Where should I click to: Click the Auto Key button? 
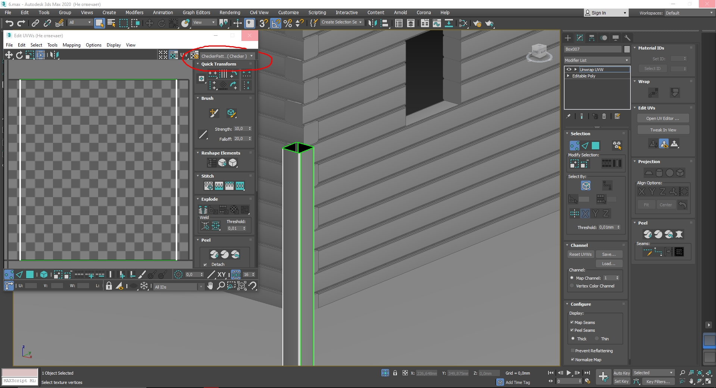tap(622, 373)
